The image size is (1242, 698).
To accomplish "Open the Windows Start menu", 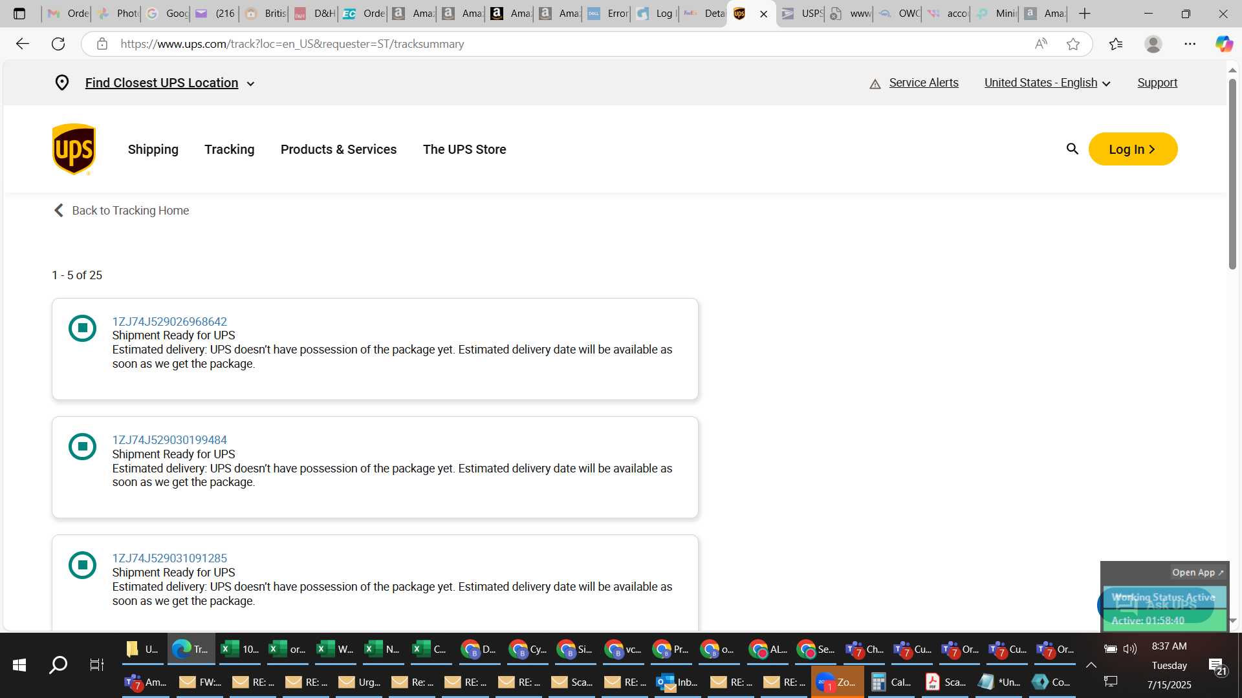I will [19, 665].
